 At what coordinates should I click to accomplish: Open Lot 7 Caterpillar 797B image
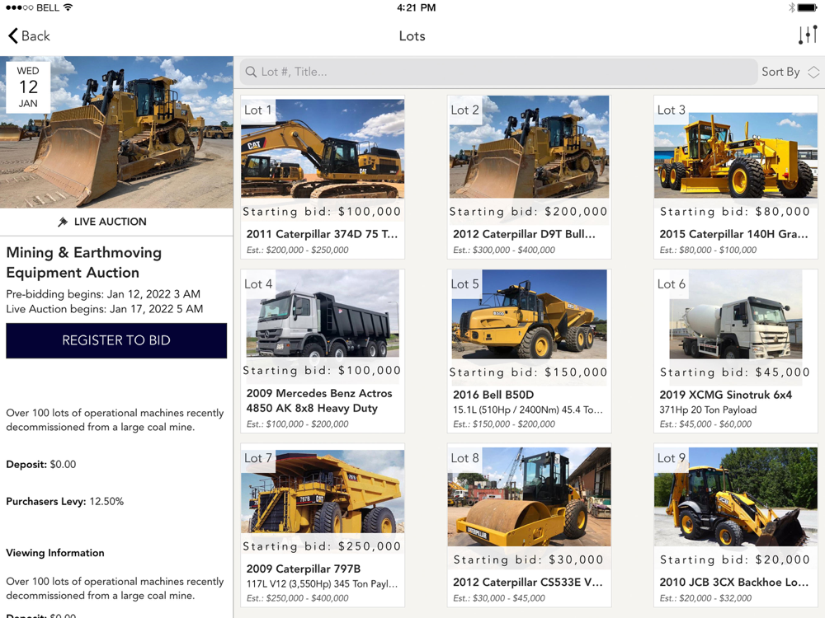[x=323, y=491]
